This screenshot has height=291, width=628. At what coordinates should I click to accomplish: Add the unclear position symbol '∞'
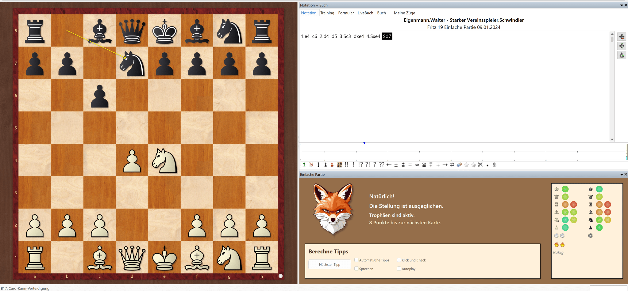point(417,164)
